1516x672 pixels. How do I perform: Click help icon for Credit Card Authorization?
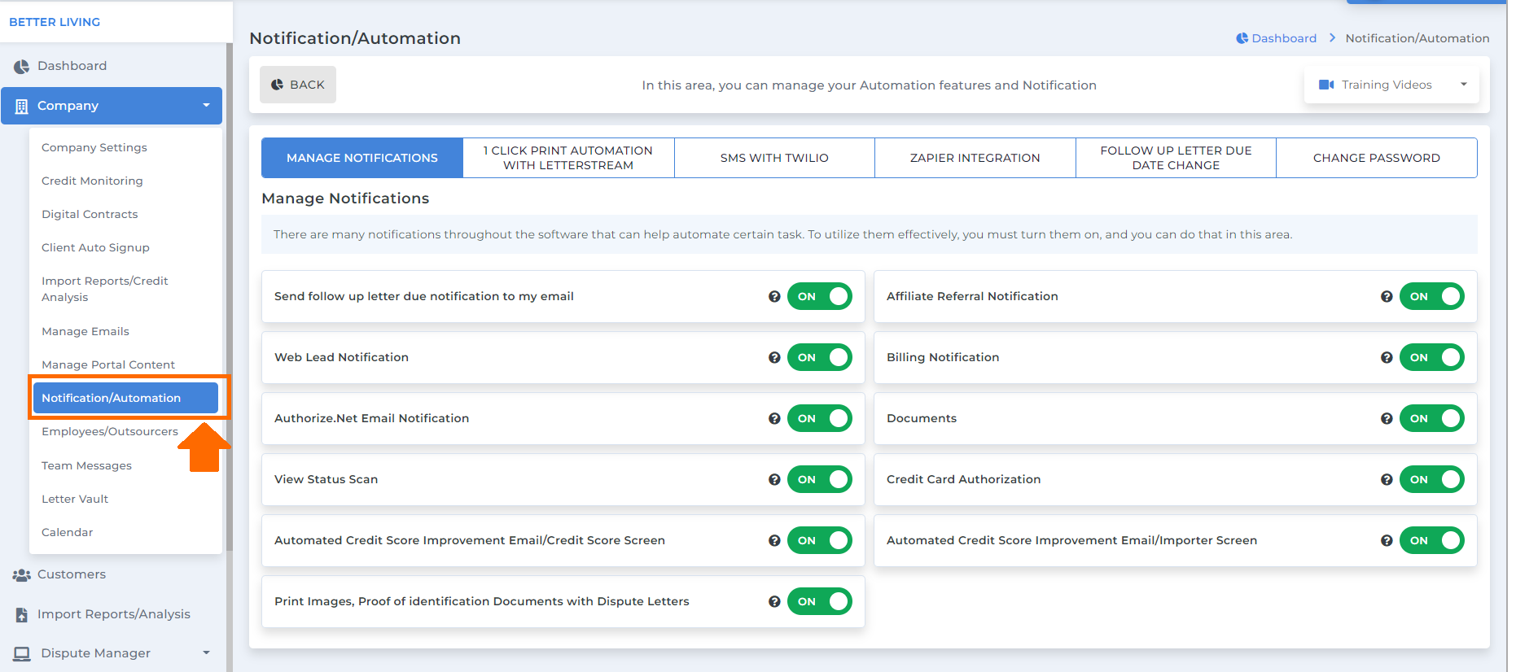pyautogui.click(x=1387, y=479)
